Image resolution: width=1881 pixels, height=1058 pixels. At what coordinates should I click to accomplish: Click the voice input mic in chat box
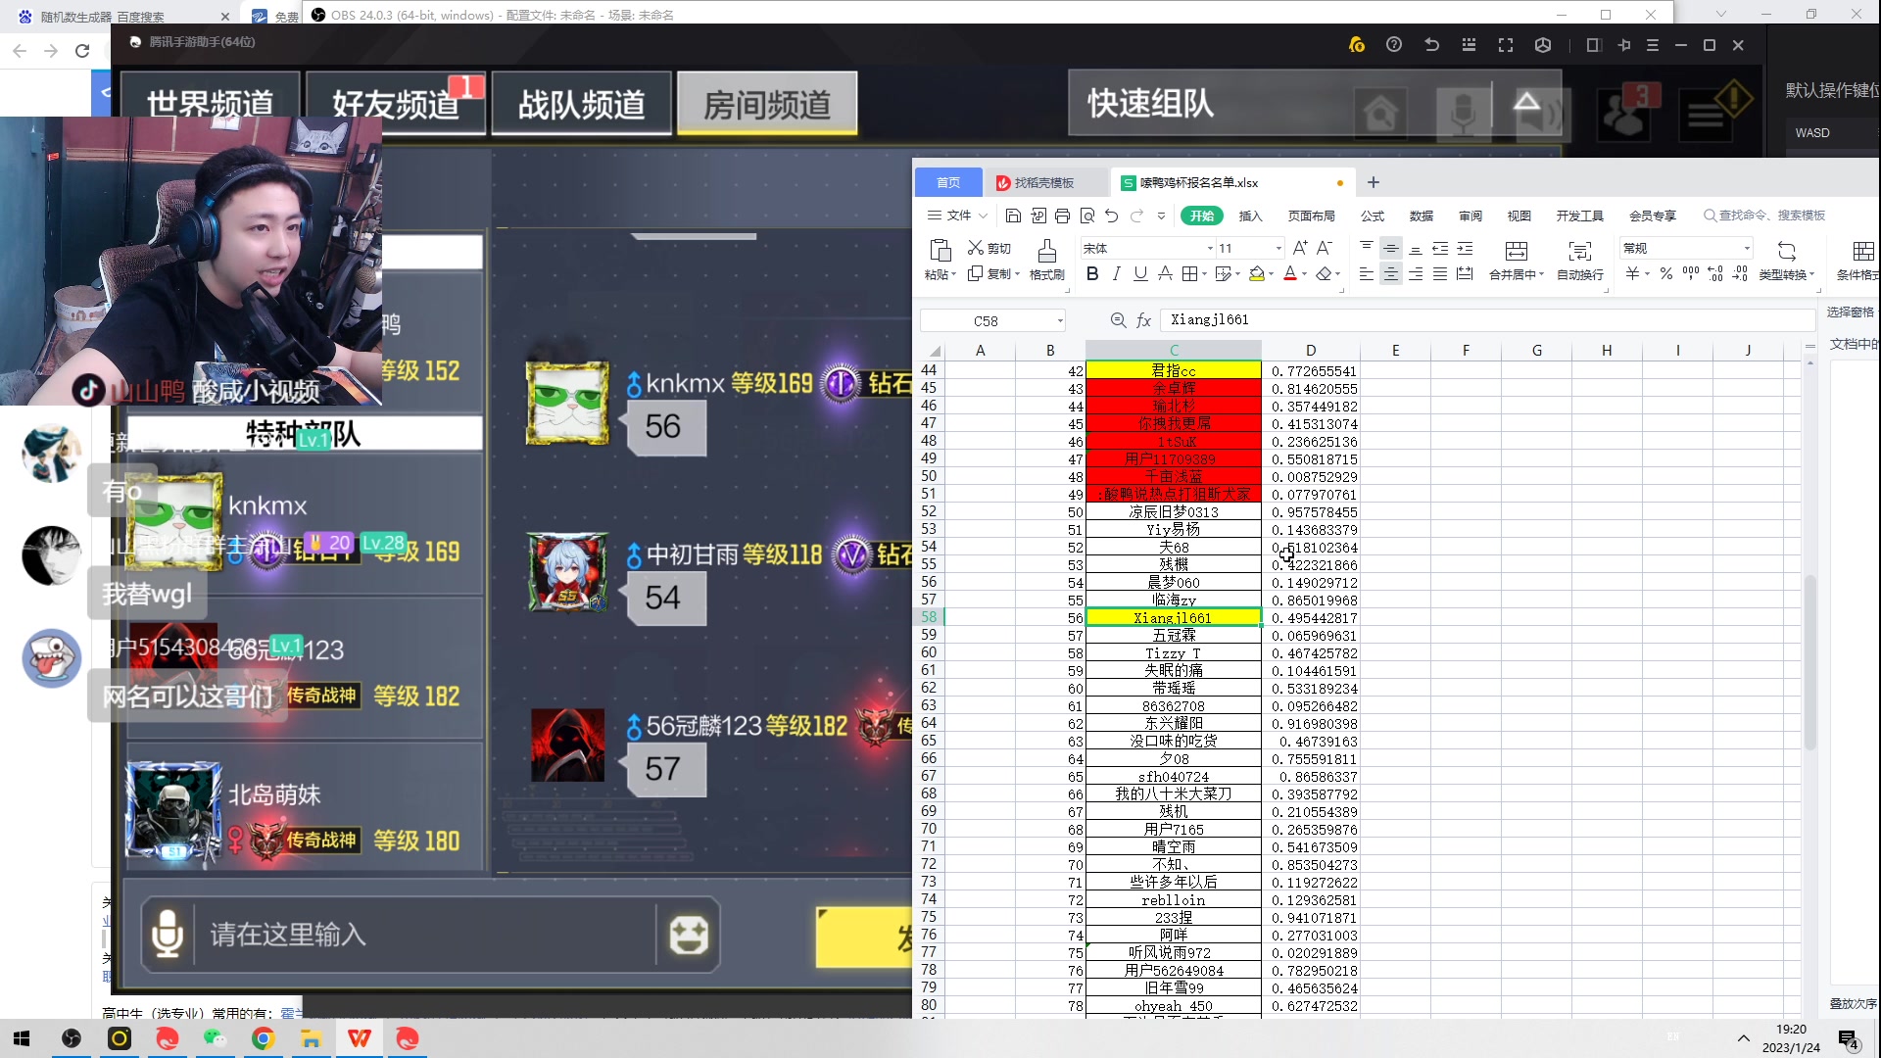(x=168, y=935)
